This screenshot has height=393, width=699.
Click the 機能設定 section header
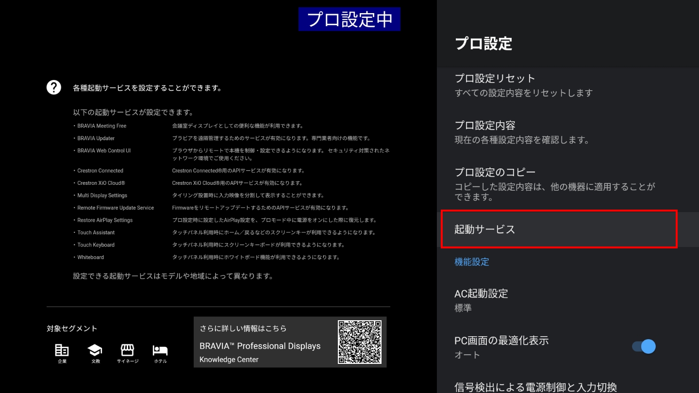pos(471,262)
